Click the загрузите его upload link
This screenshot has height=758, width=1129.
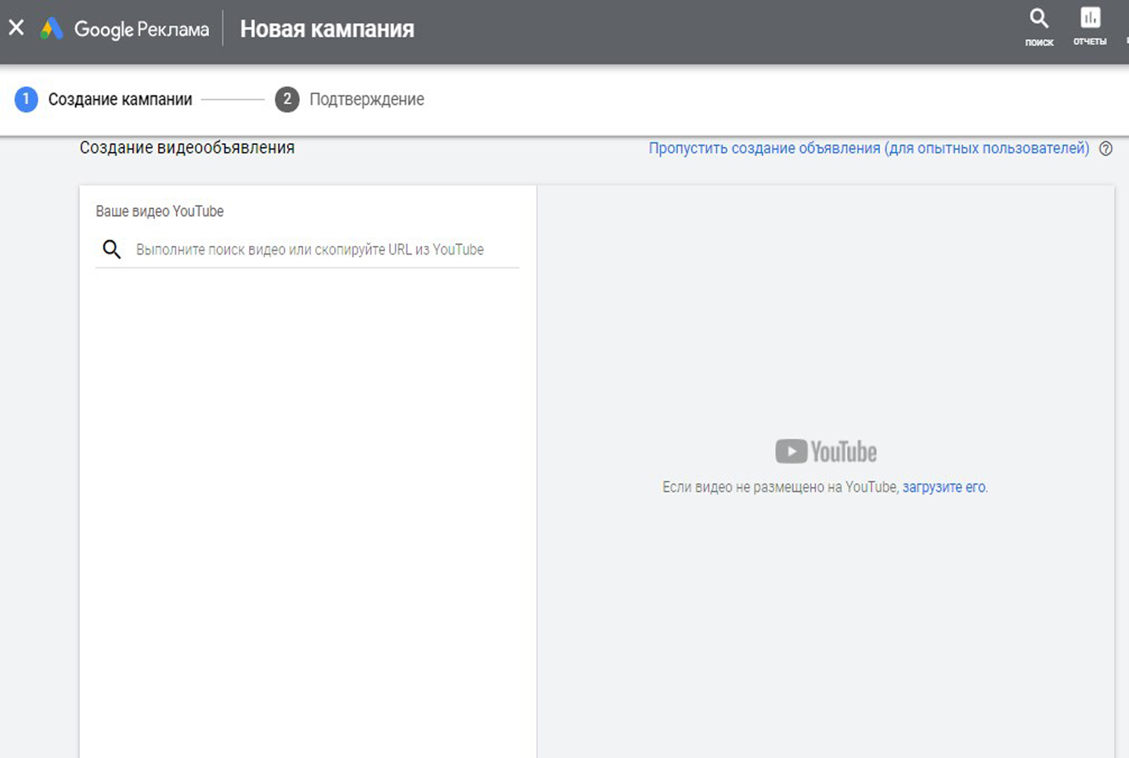pos(943,487)
